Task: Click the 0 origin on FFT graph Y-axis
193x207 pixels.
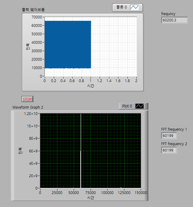Action: [x=36, y=188]
